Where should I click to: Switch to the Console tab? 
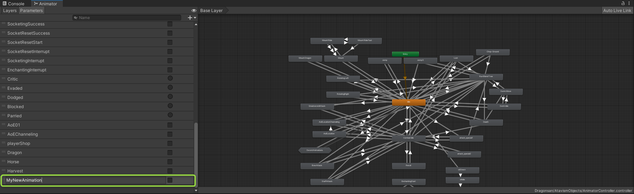14,4
